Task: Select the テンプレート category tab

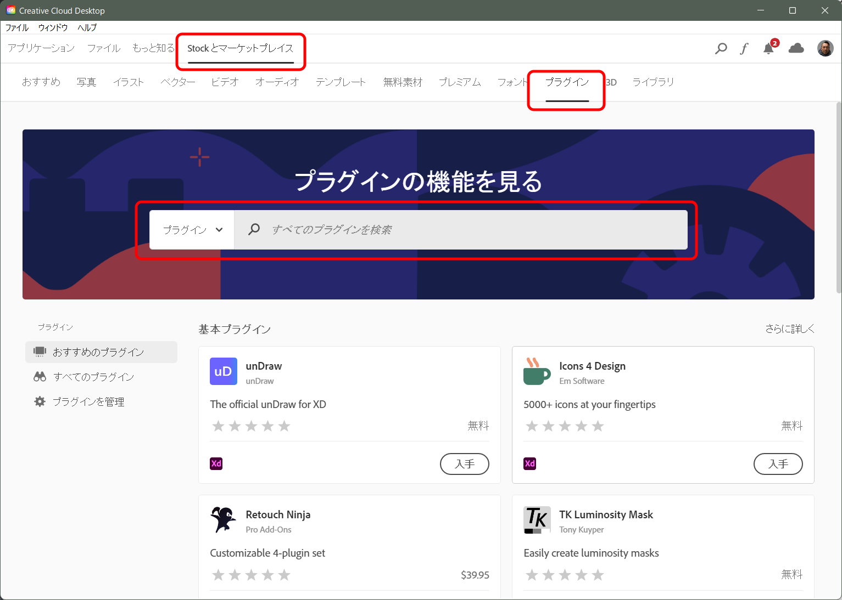Action: 341,82
